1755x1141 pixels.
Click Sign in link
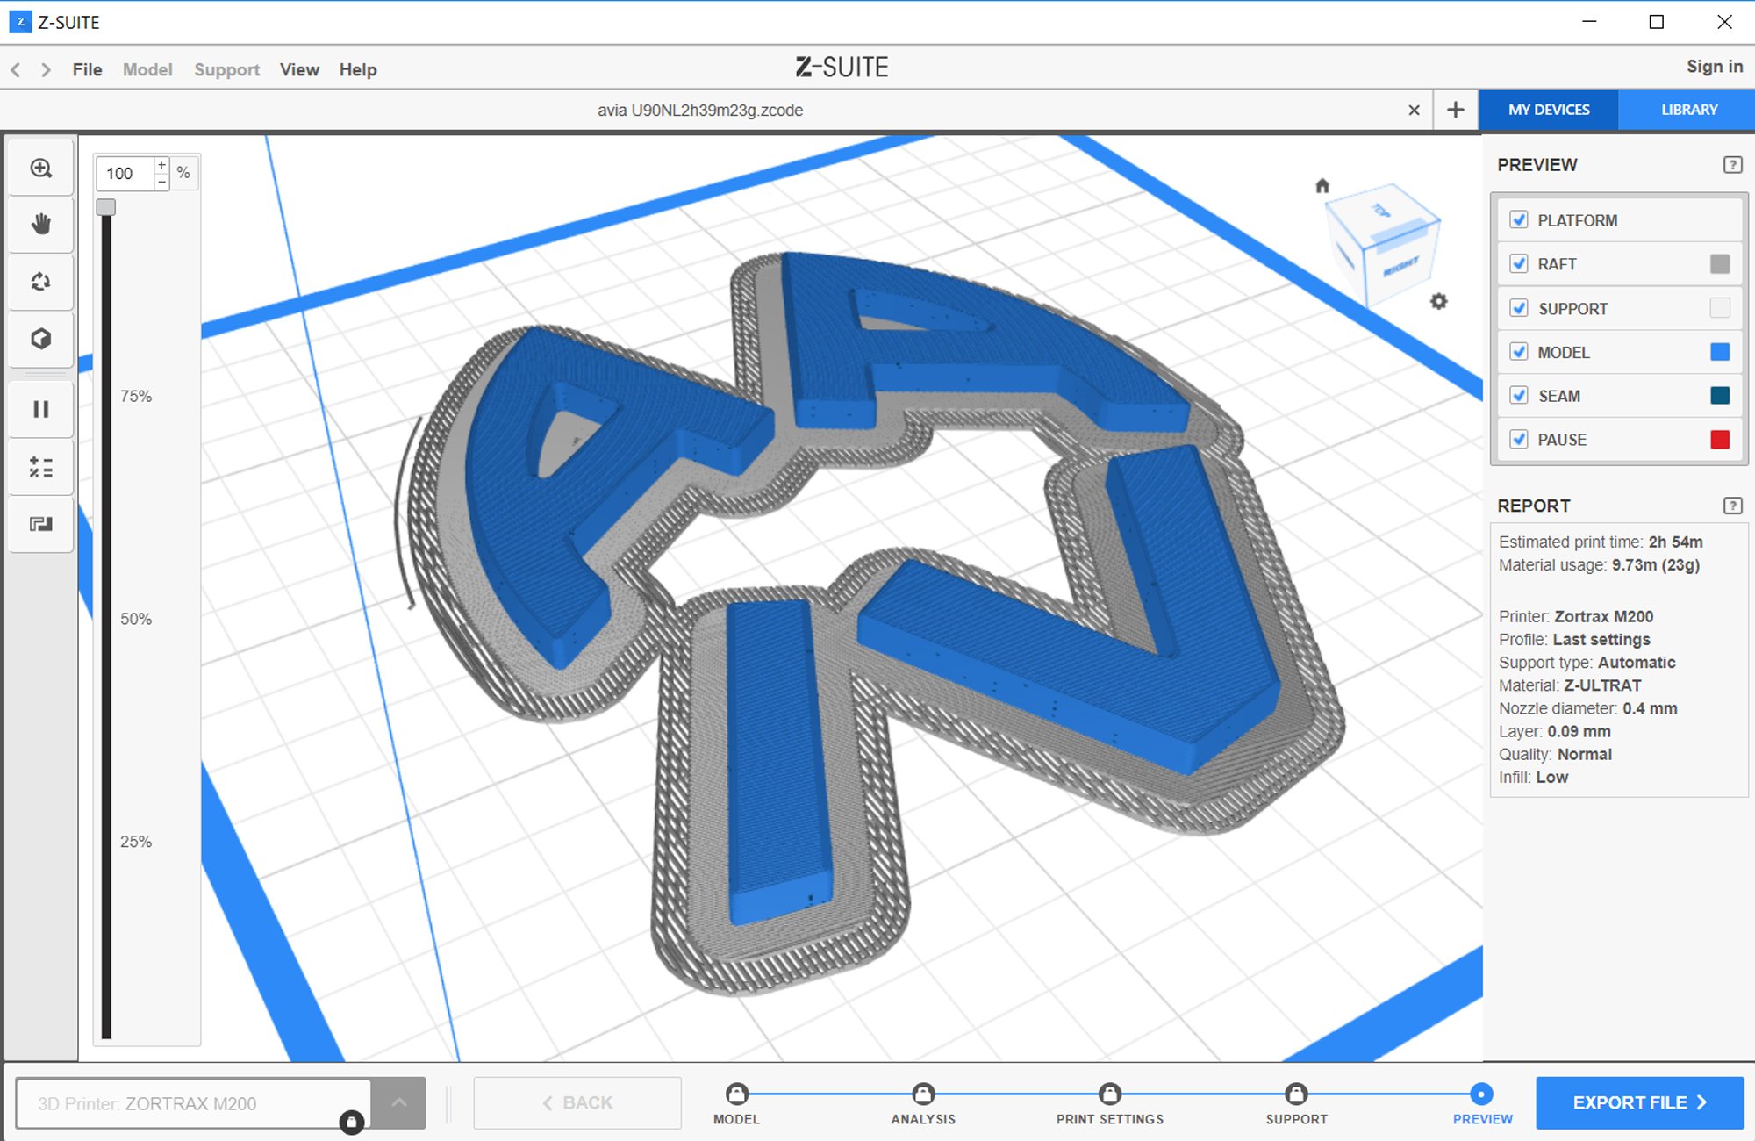point(1714,67)
